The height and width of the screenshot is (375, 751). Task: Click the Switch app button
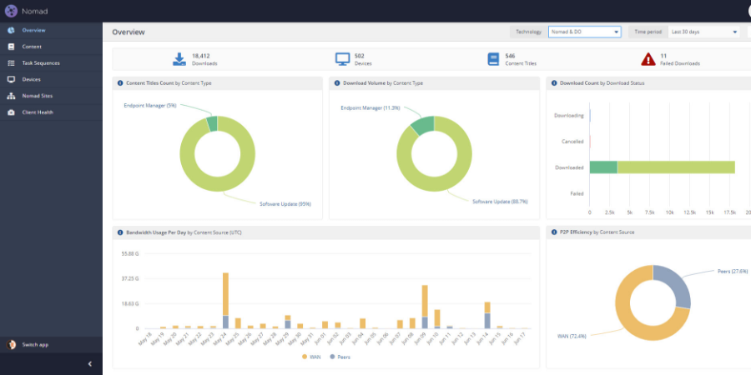coord(35,344)
